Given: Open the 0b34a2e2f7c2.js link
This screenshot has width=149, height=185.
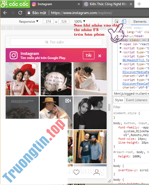Looking at the screenshot, I should 136,60.
